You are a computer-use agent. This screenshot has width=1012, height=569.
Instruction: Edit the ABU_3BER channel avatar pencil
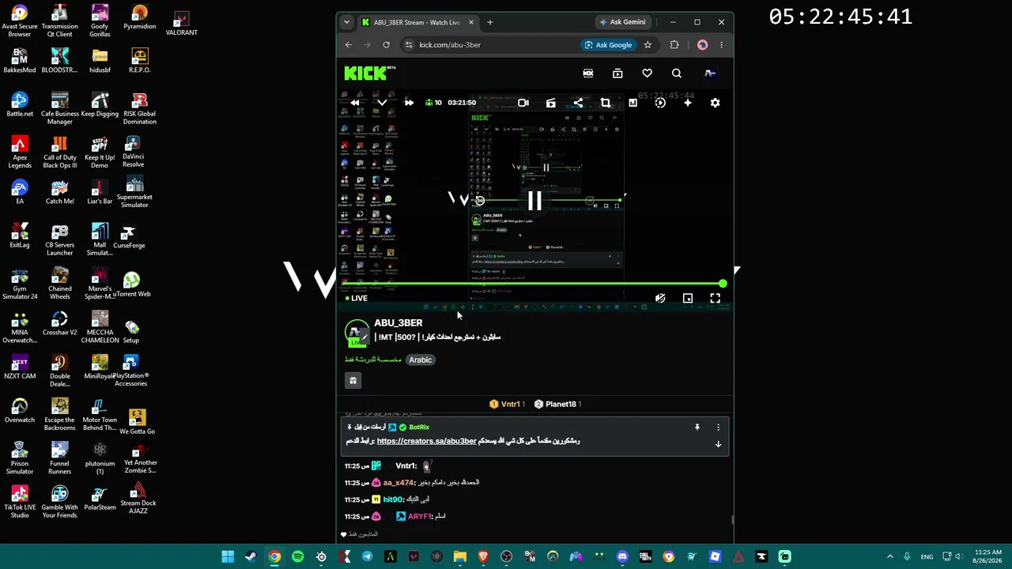364,338
